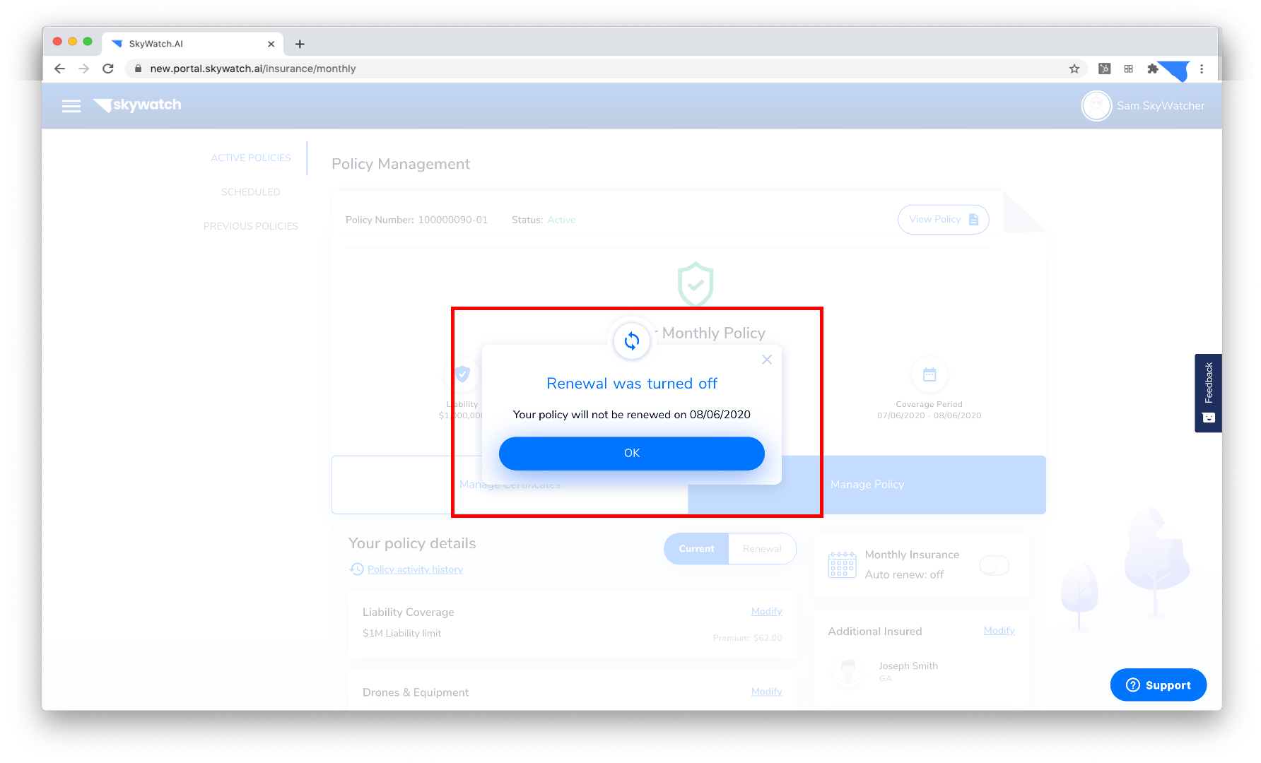Image resolution: width=1261 pixels, height=763 pixels.
Task: Modify the Liability Coverage section
Action: [x=766, y=611]
